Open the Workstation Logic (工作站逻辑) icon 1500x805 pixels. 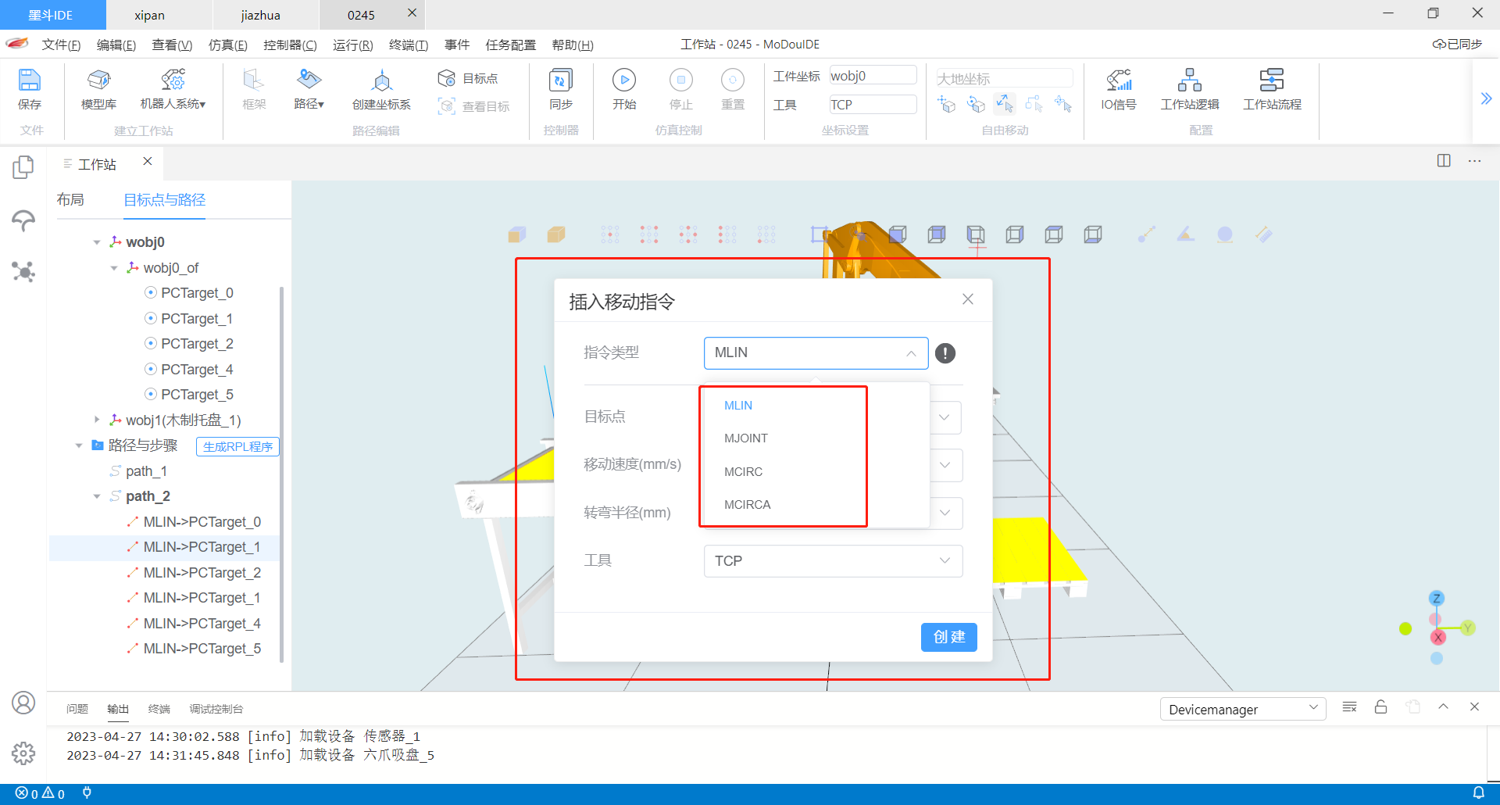pos(1189,80)
